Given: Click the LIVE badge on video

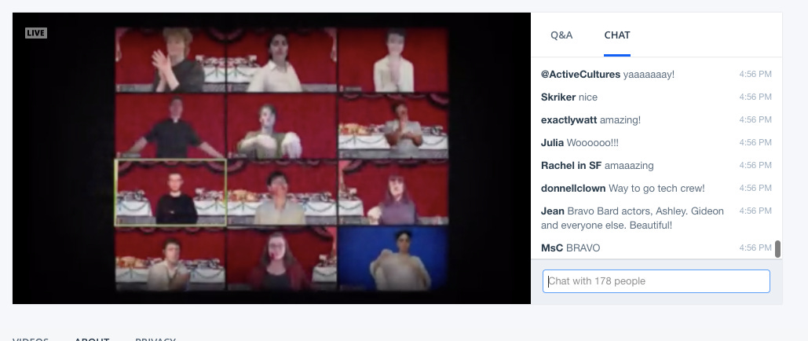Looking at the screenshot, I should (36, 33).
